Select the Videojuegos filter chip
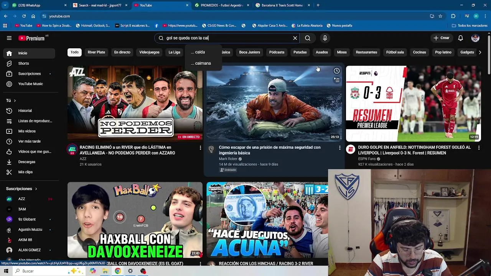The width and height of the screenshot is (491, 276). pos(149,52)
